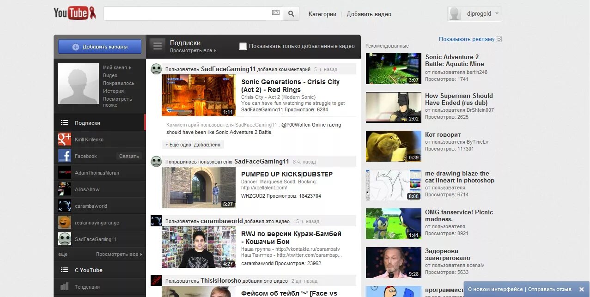Toggle Показывать только добавленные видео checkbox
The width and height of the screenshot is (590, 297).
pos(243,46)
